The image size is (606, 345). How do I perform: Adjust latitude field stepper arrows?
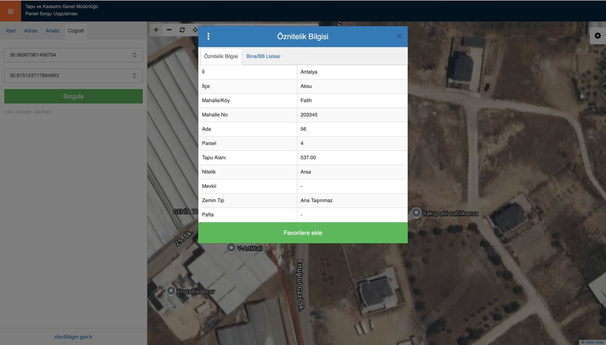click(x=134, y=55)
